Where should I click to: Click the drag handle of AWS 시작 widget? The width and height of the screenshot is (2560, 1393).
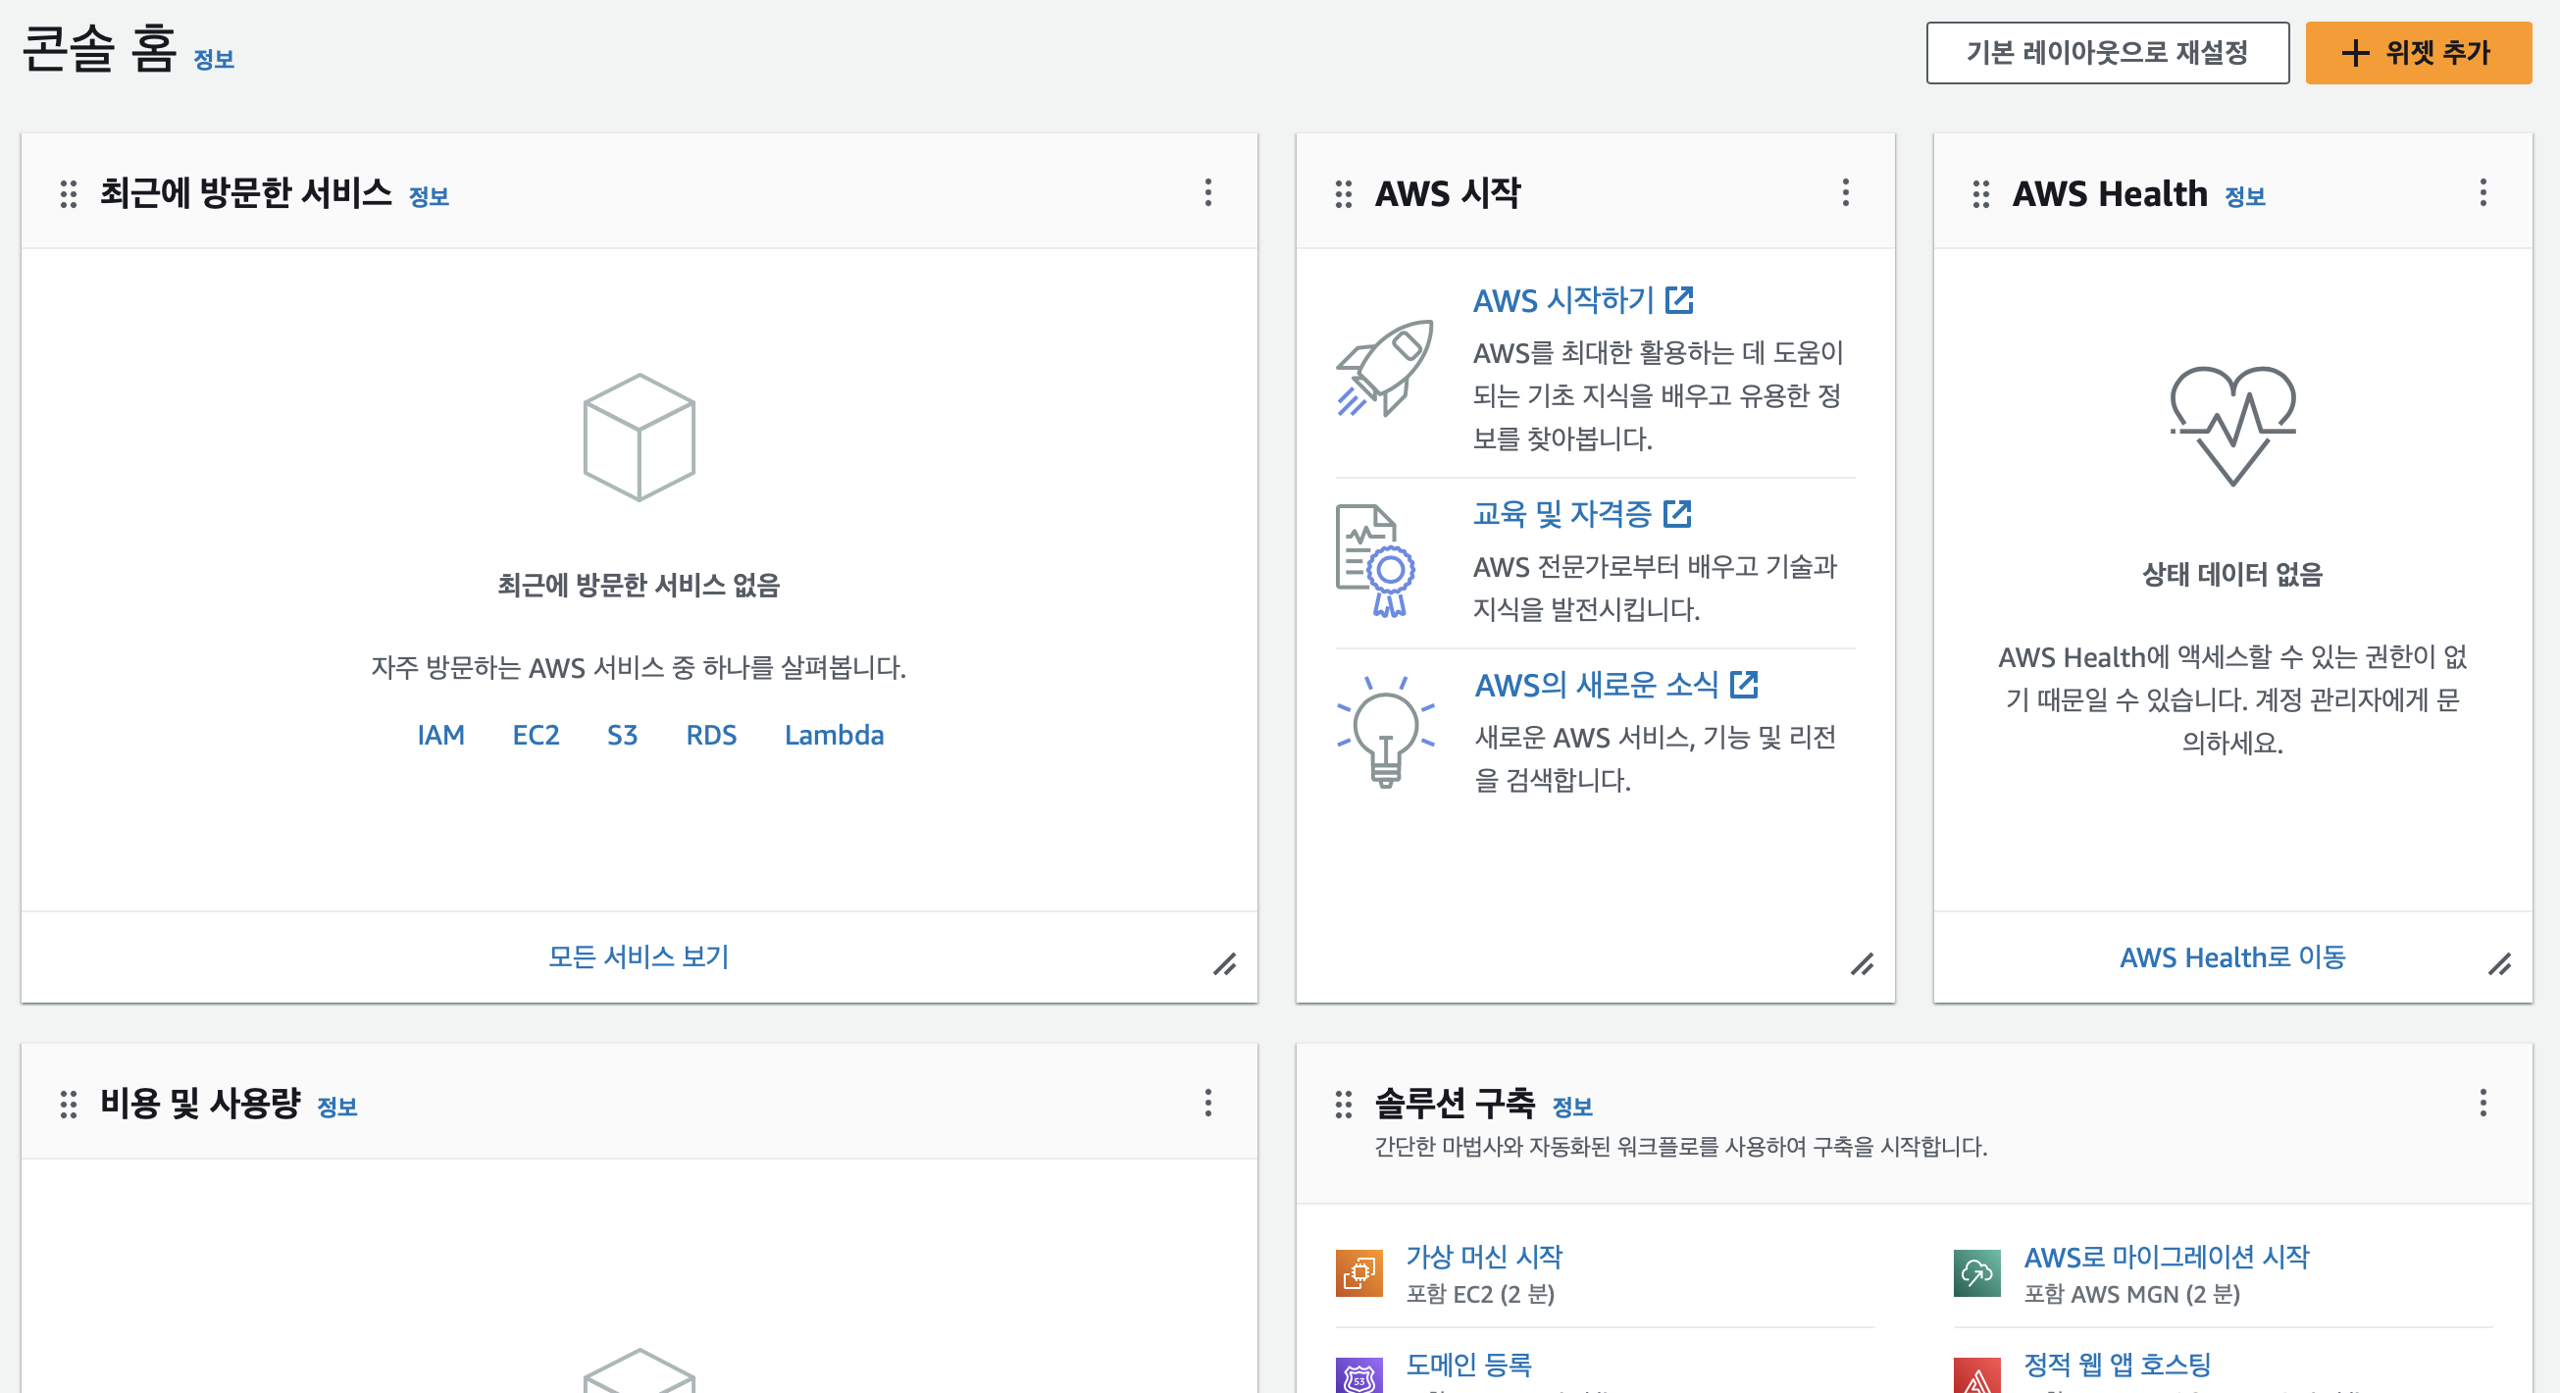(1344, 194)
